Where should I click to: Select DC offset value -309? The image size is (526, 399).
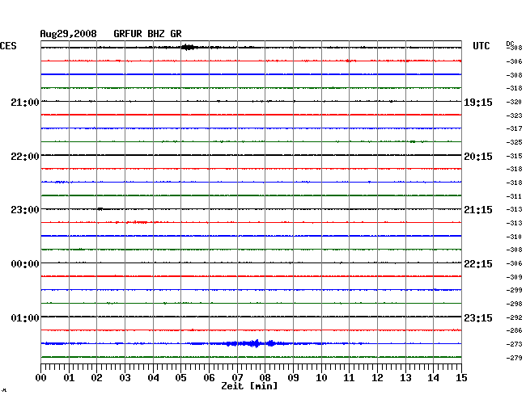coord(514,277)
